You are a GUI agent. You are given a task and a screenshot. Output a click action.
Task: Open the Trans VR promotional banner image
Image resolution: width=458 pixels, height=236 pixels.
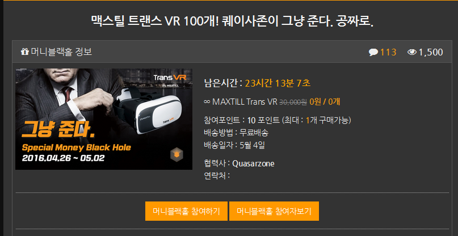pyautogui.click(x=104, y=119)
